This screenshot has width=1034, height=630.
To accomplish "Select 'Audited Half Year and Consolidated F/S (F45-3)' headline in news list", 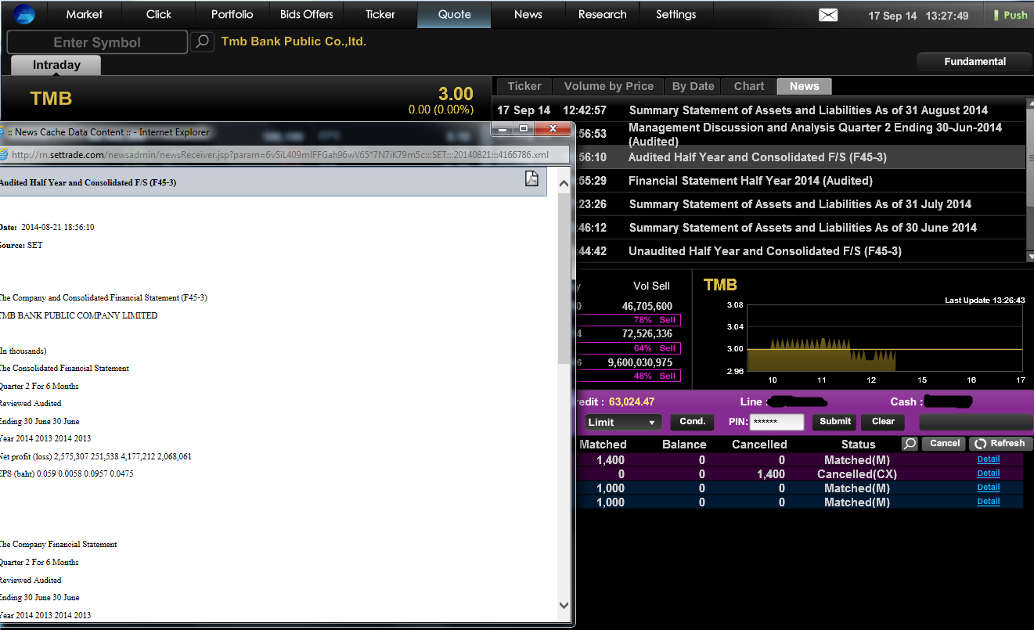I will (x=757, y=157).
